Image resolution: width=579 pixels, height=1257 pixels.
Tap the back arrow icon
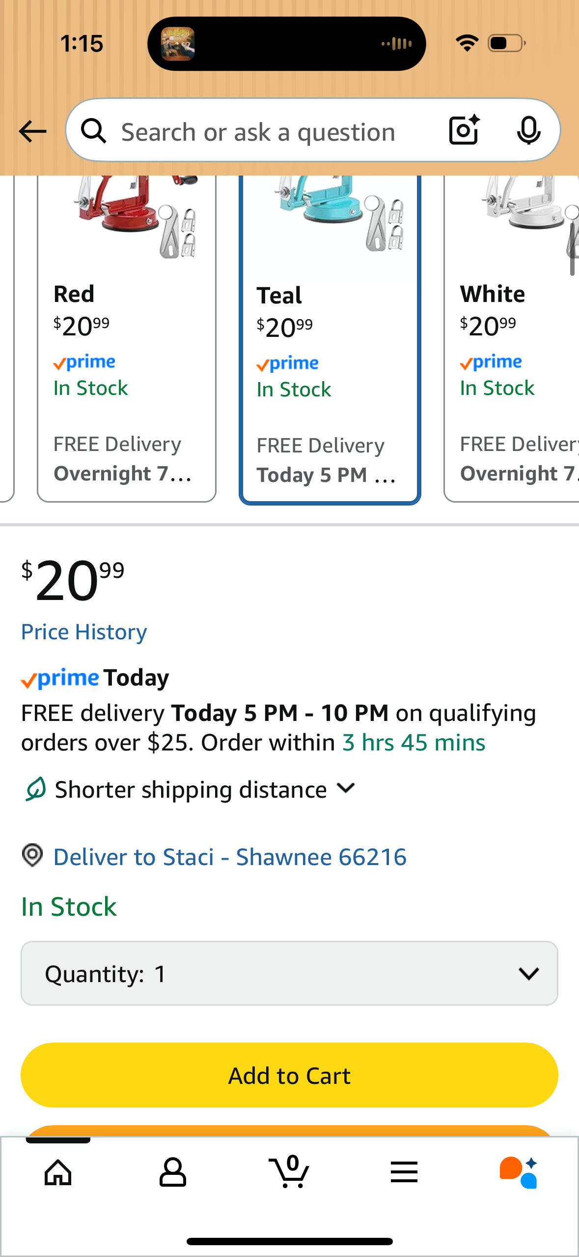(32, 131)
